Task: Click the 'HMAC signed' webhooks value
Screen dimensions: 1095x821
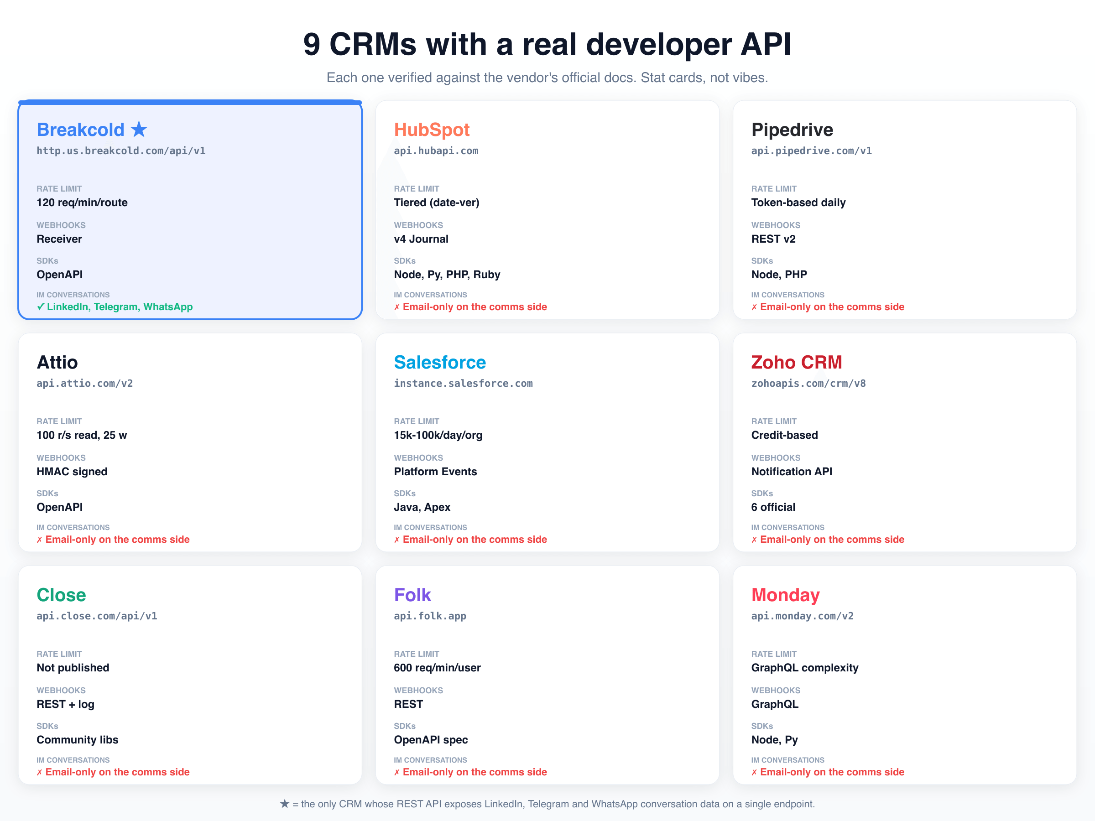Action: tap(72, 472)
